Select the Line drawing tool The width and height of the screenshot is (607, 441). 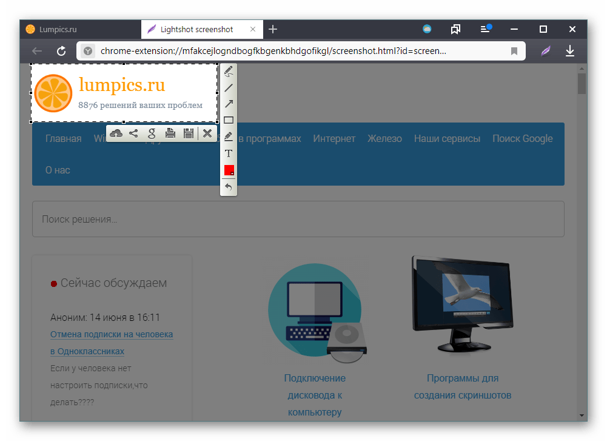229,88
